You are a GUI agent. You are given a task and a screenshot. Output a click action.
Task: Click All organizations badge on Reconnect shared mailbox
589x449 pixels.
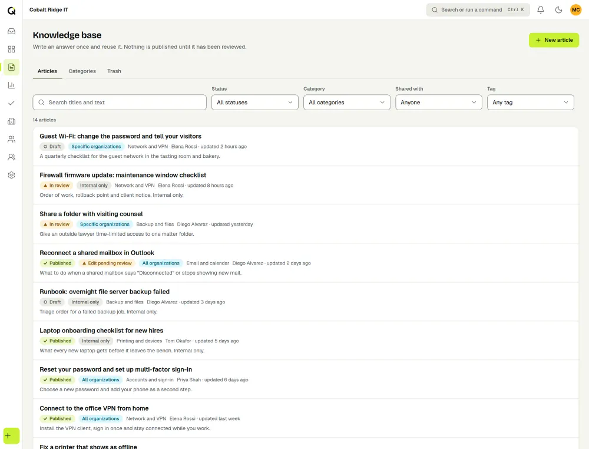161,263
